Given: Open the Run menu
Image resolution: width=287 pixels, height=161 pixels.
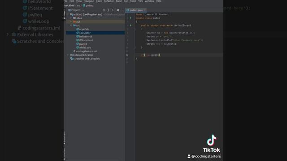Looking at the screenshot, I should pyautogui.click(x=126, y=1).
